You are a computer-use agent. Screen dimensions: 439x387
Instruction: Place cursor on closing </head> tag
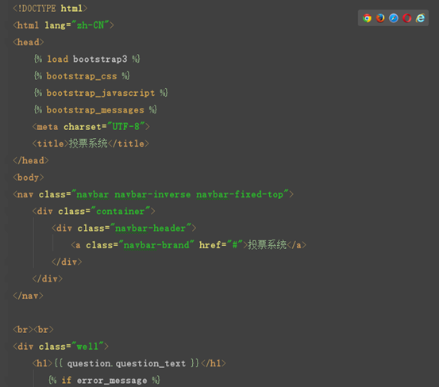click(31, 160)
